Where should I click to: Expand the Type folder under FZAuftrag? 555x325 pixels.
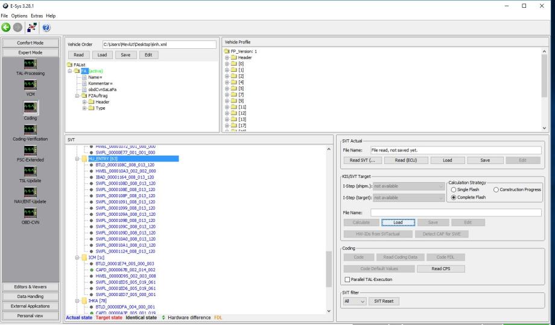point(85,108)
